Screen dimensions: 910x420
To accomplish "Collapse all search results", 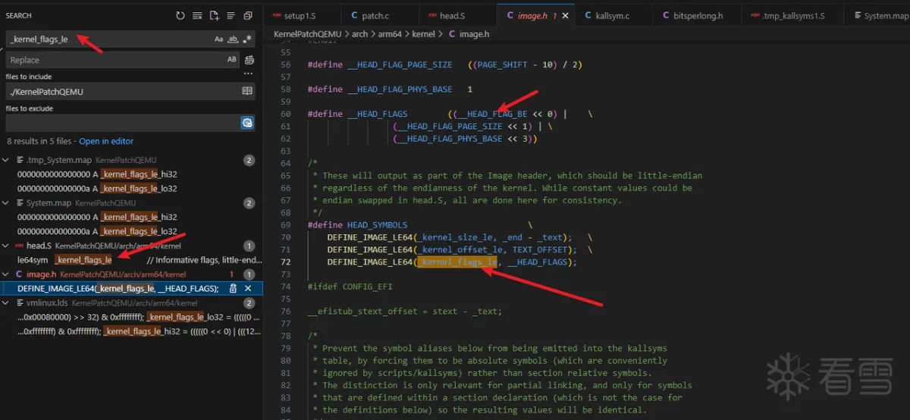I will click(x=248, y=15).
